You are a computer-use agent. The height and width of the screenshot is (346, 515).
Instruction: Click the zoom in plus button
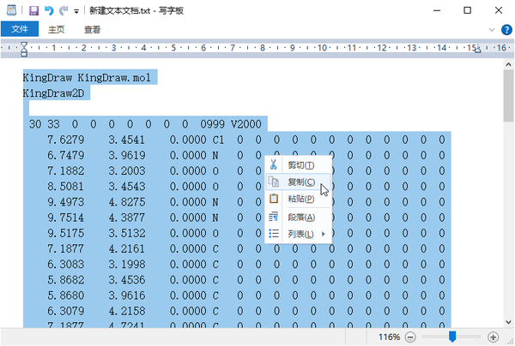point(493,337)
